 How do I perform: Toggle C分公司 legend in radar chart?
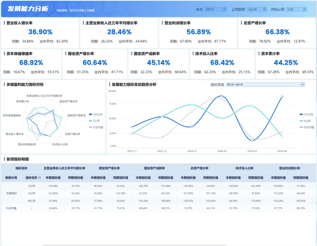click(x=96, y=114)
